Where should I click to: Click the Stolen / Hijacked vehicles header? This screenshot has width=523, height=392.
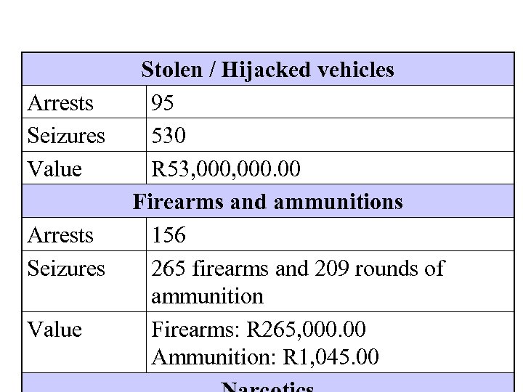[x=267, y=70]
